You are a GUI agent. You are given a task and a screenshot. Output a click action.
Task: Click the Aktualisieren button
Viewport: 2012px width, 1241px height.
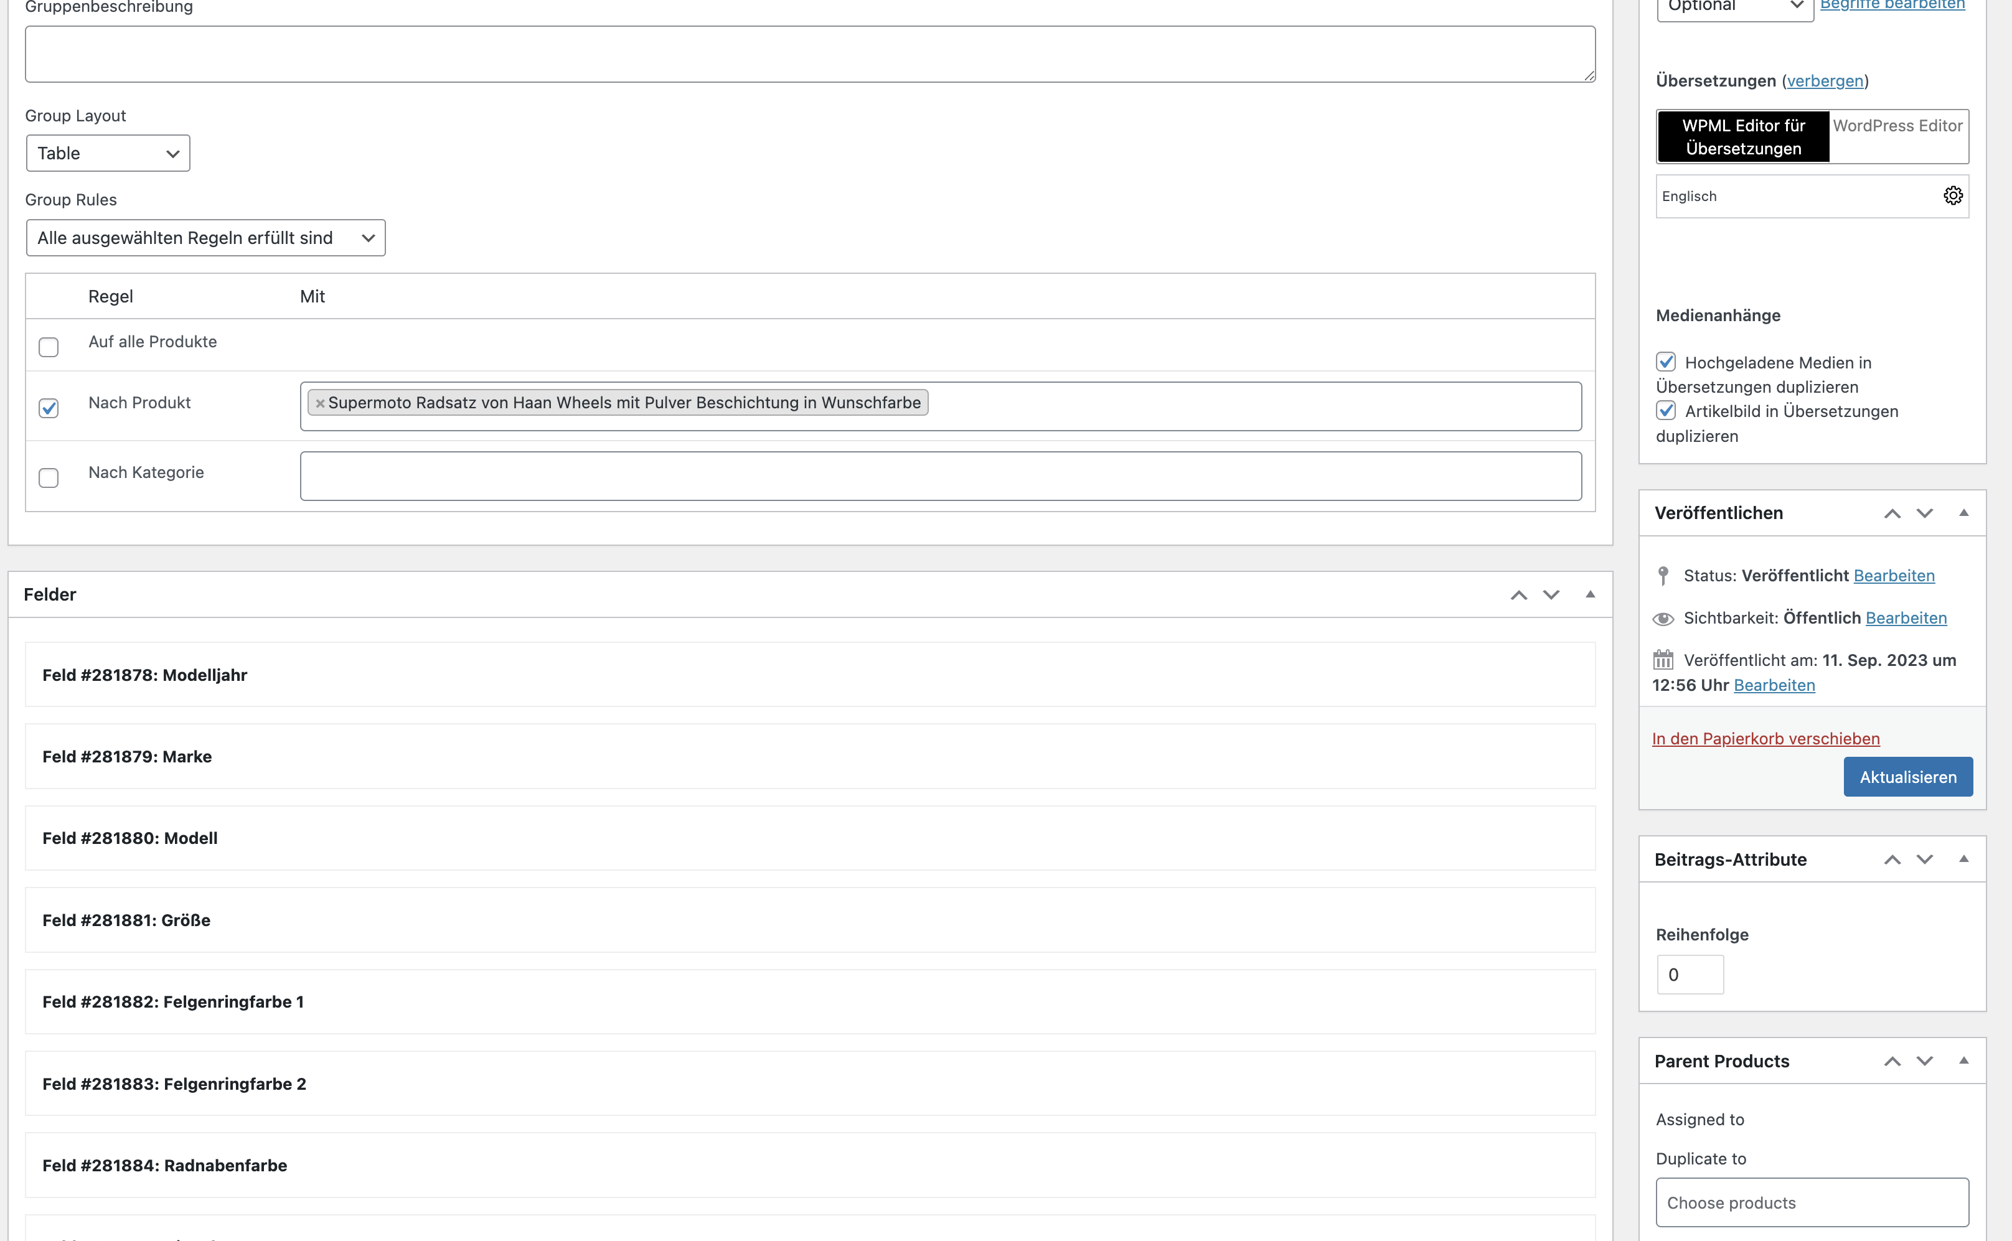pos(1907,777)
